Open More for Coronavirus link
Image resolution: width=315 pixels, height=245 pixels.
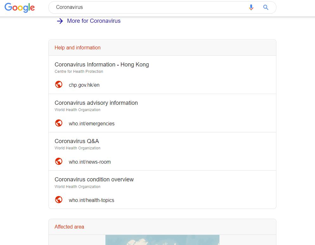pos(94,21)
